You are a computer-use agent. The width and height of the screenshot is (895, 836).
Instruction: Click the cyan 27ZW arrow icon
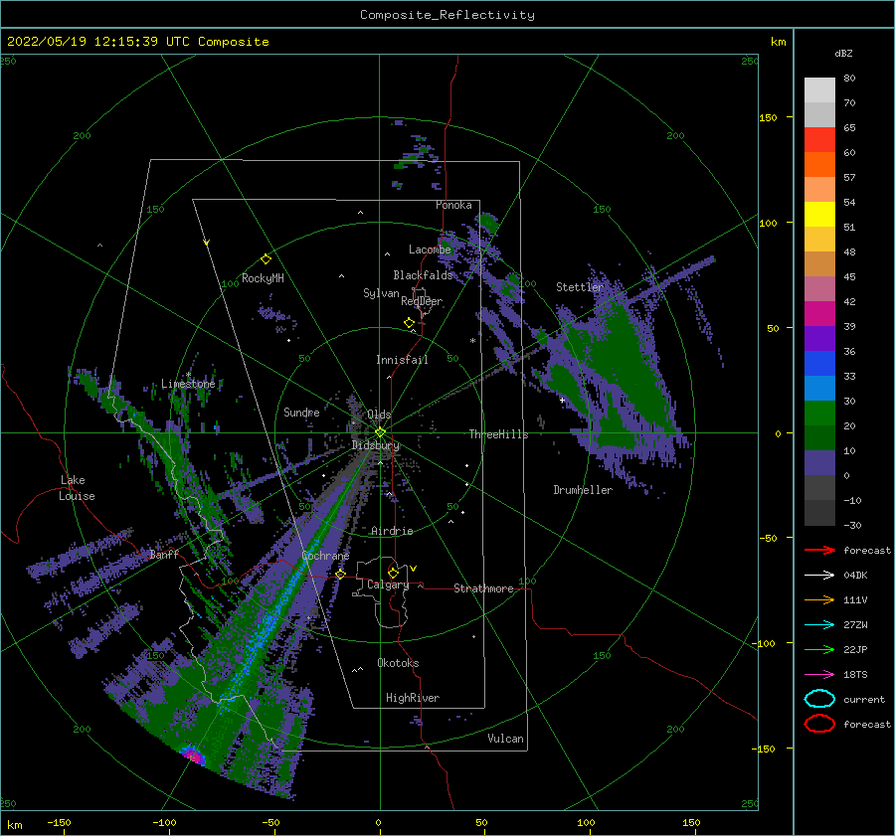pyautogui.click(x=819, y=625)
